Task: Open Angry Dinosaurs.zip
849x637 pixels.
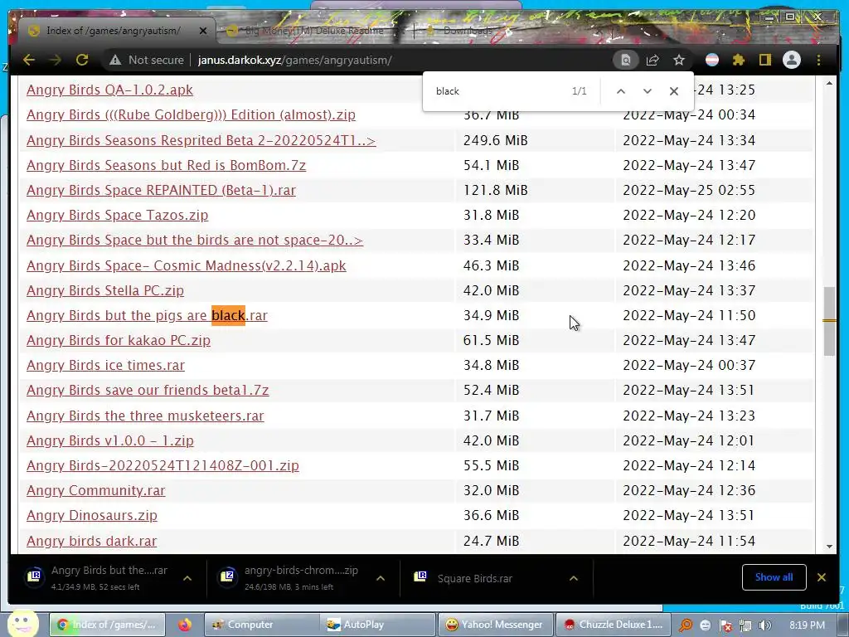Action: (x=91, y=515)
